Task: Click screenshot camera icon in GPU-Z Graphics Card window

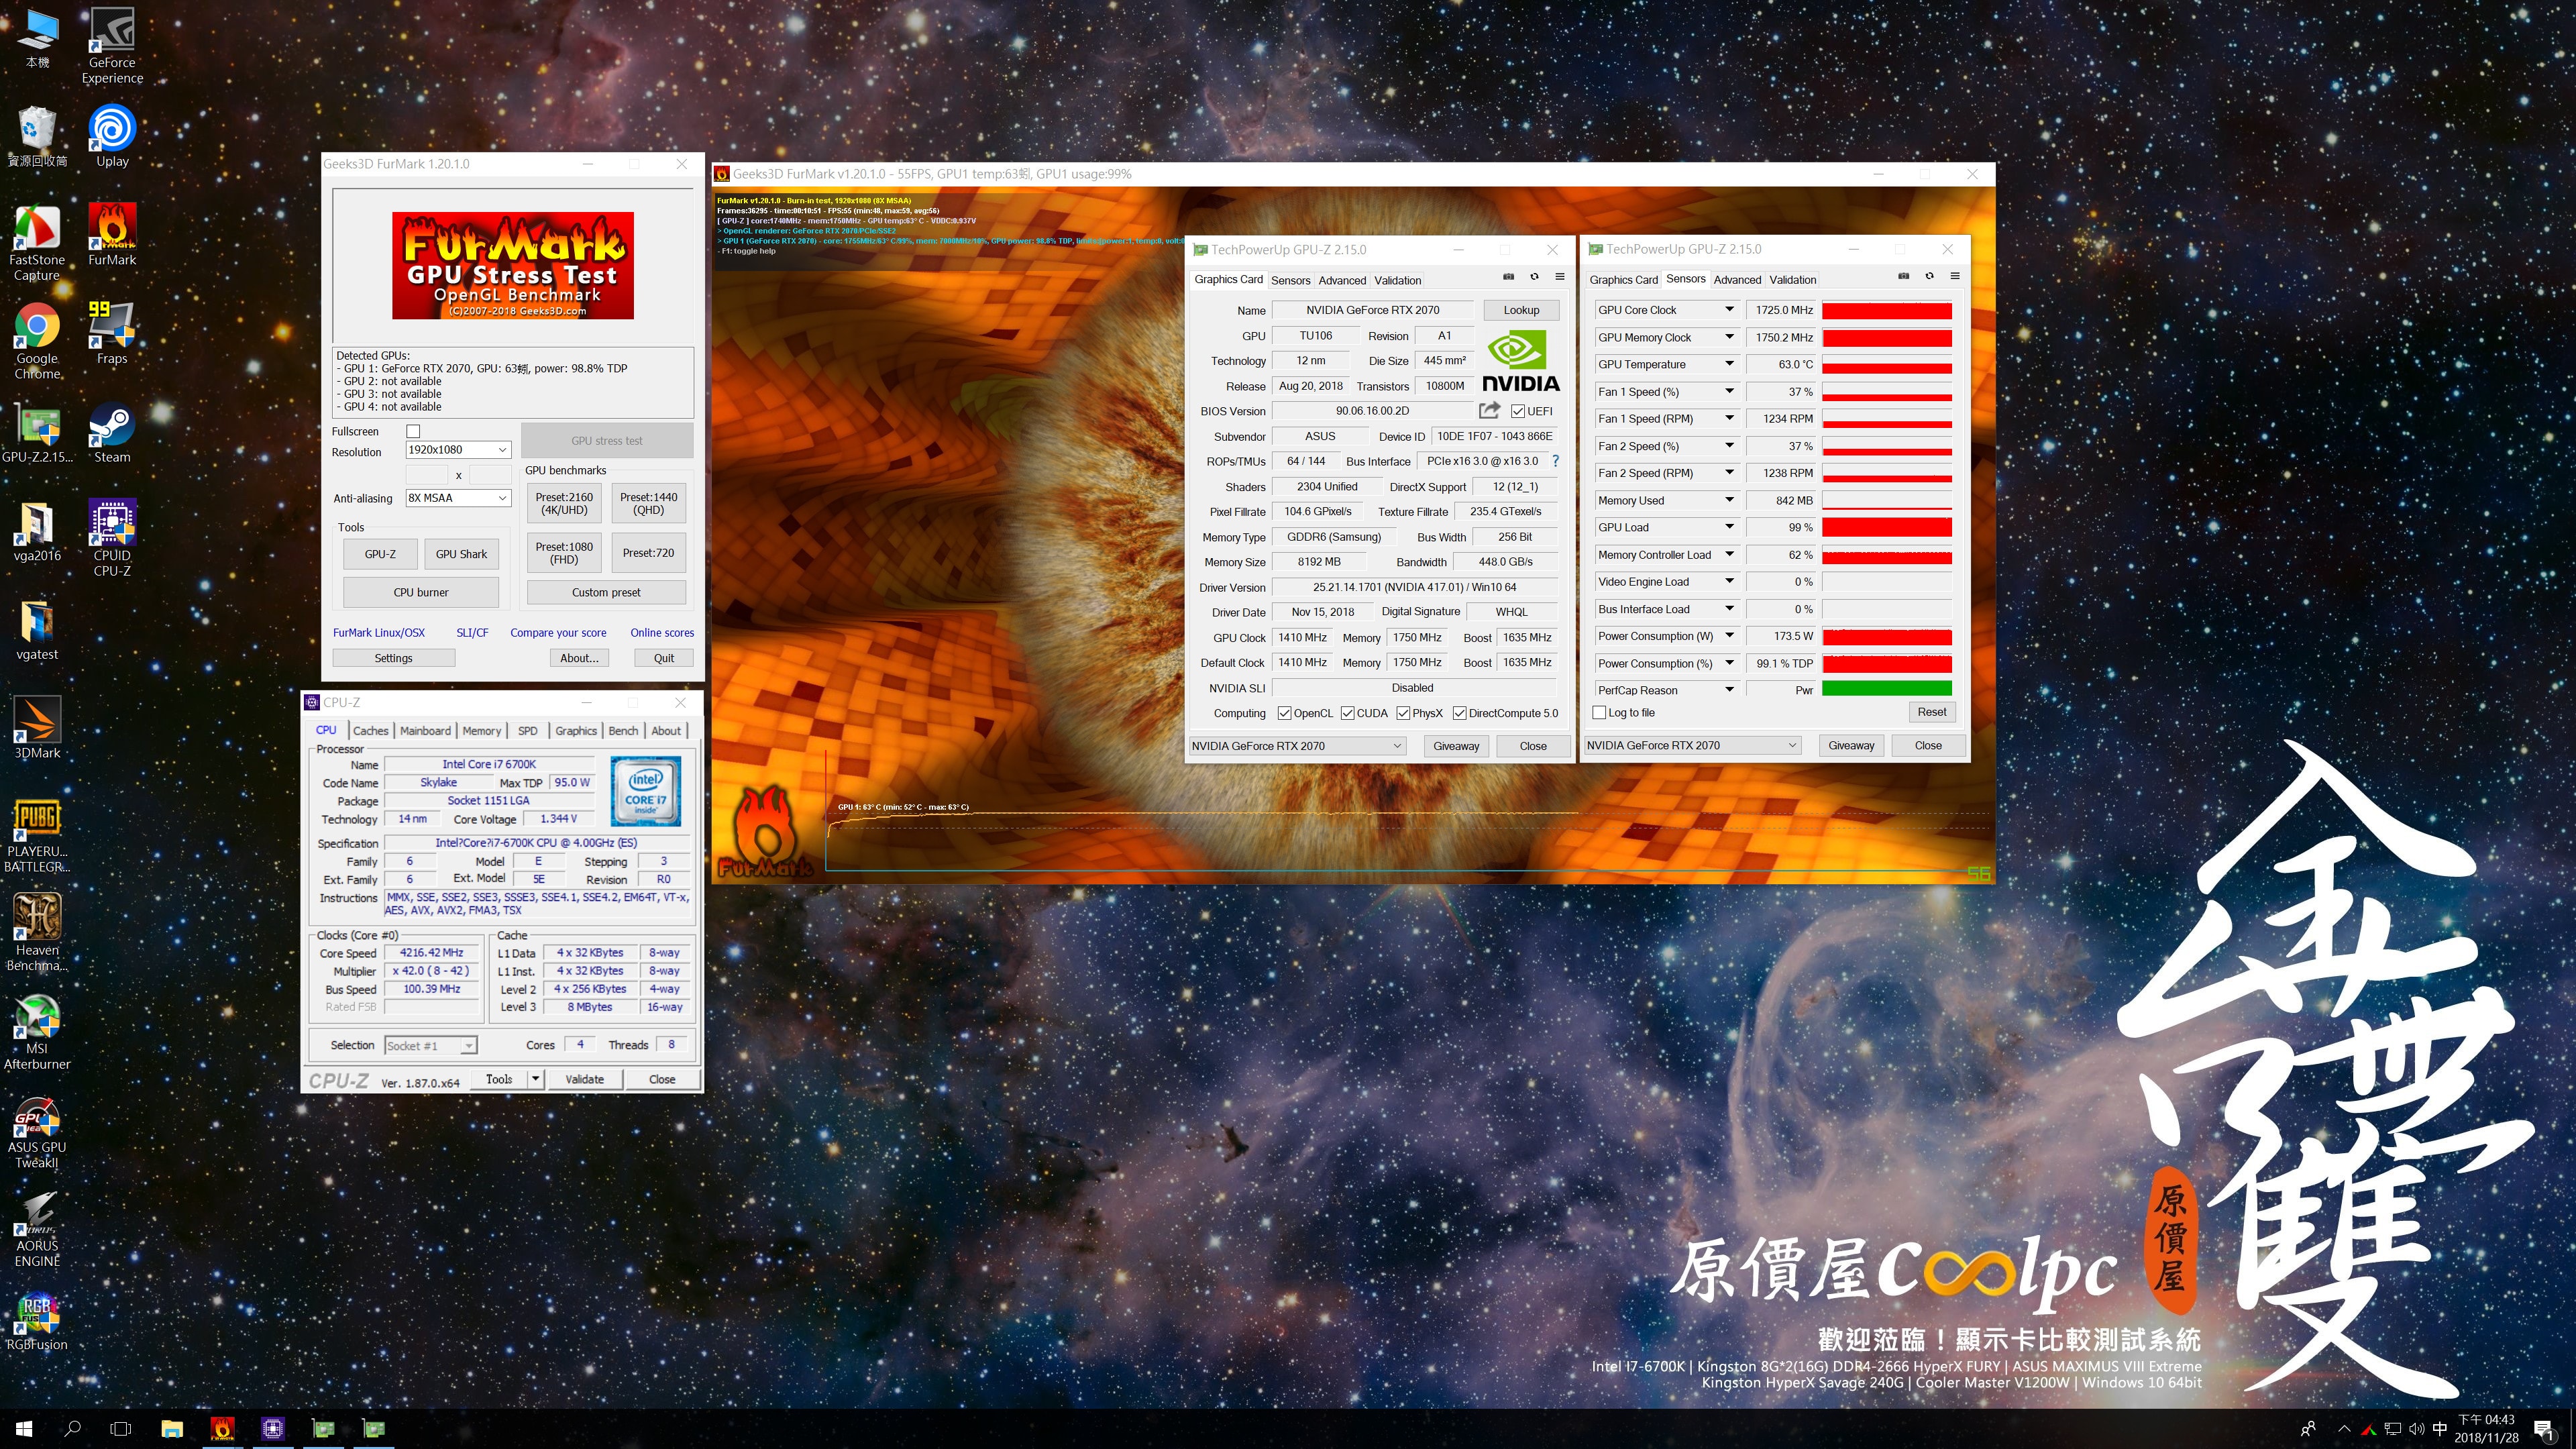Action: pyautogui.click(x=1508, y=277)
